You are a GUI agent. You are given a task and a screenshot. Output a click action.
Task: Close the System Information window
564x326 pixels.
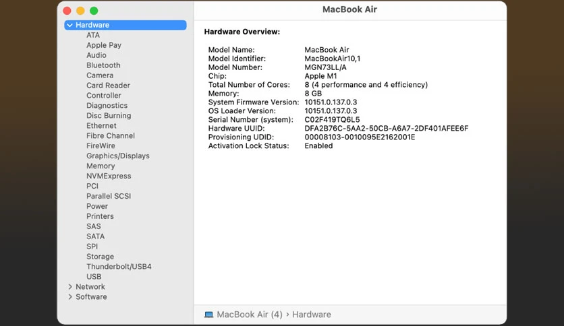pyautogui.click(x=67, y=11)
